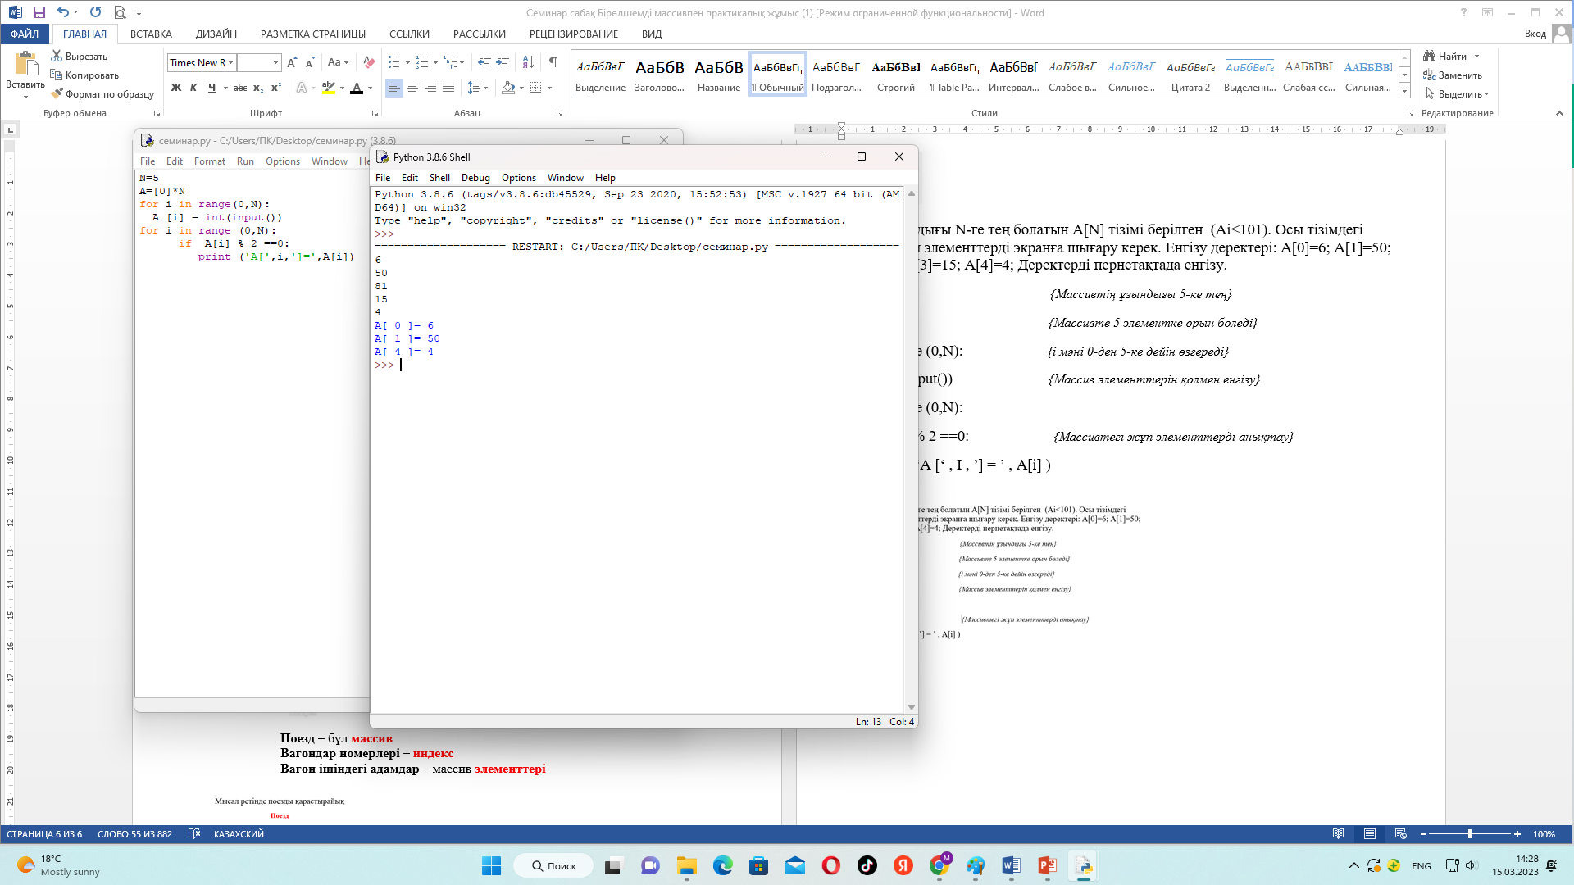This screenshot has width=1574, height=885.
Task: Click the undo arrow icon
Action: tap(62, 12)
